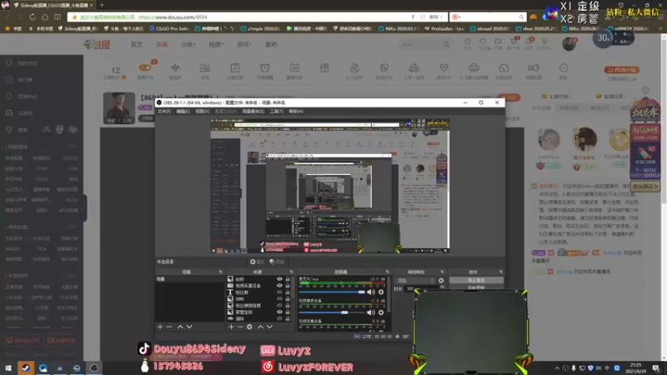667x375 pixels.
Task: Open the more (…) icon on Douyu toolbar
Action: point(564,68)
